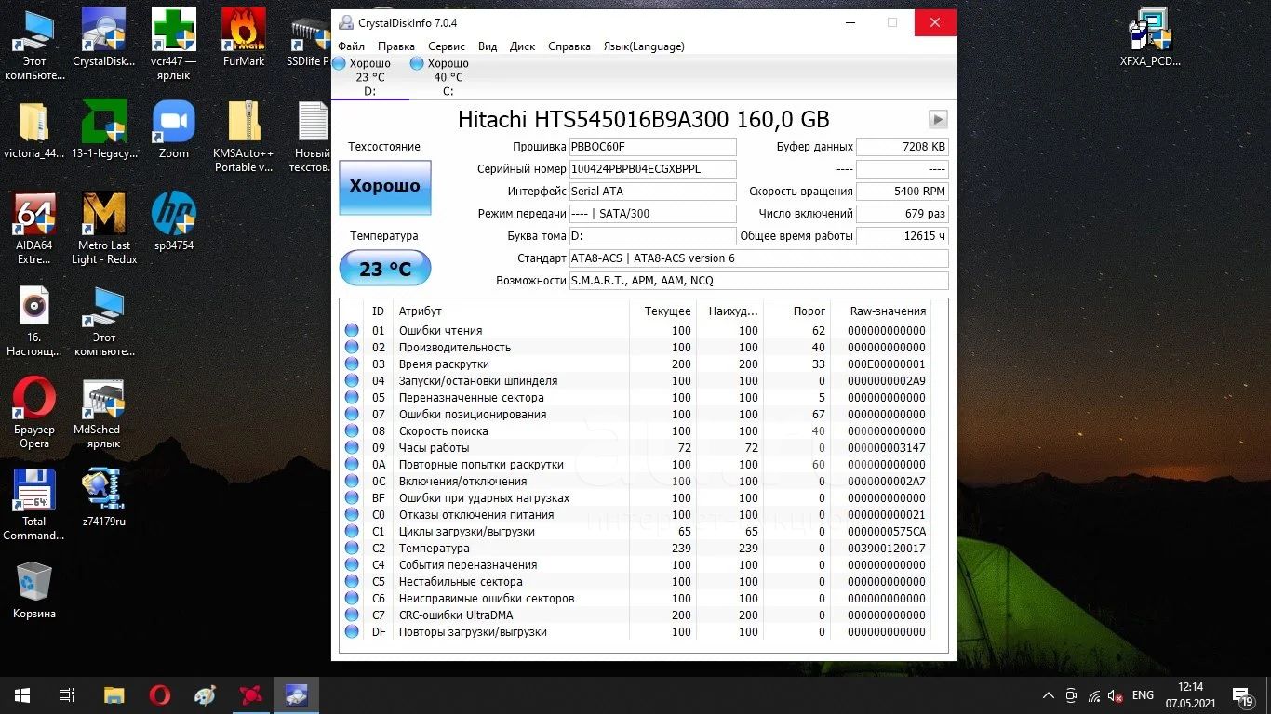This screenshot has height=714, width=1271.
Task: Select the Температура attribute row
Action: coord(435,549)
